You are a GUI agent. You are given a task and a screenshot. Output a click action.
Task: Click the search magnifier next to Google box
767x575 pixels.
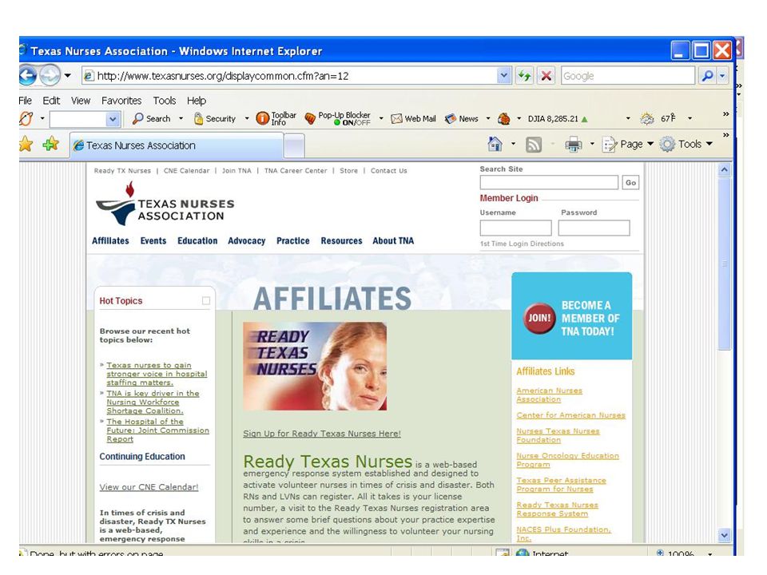point(707,76)
